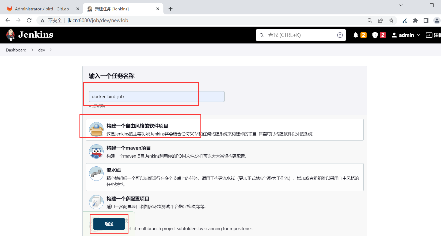Click the browser address bar URL
Screen dimensions: 441x236
tap(98, 21)
